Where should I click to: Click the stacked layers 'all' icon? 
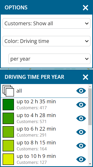[8, 91]
